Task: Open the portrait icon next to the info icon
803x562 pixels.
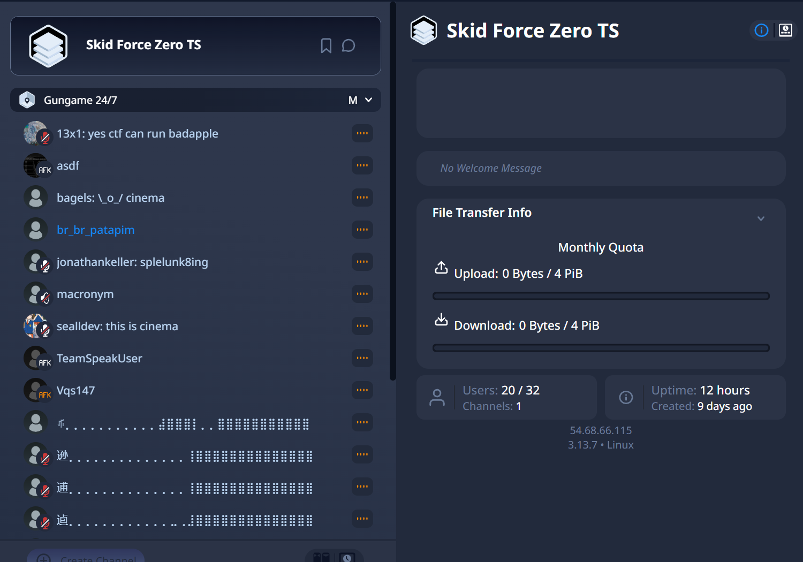Action: (x=785, y=31)
